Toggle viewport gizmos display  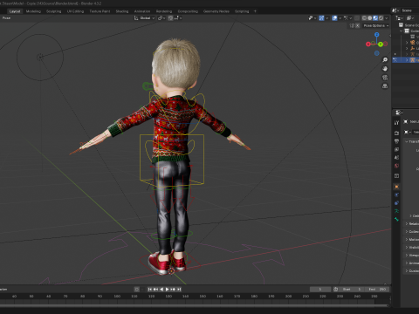(x=321, y=18)
